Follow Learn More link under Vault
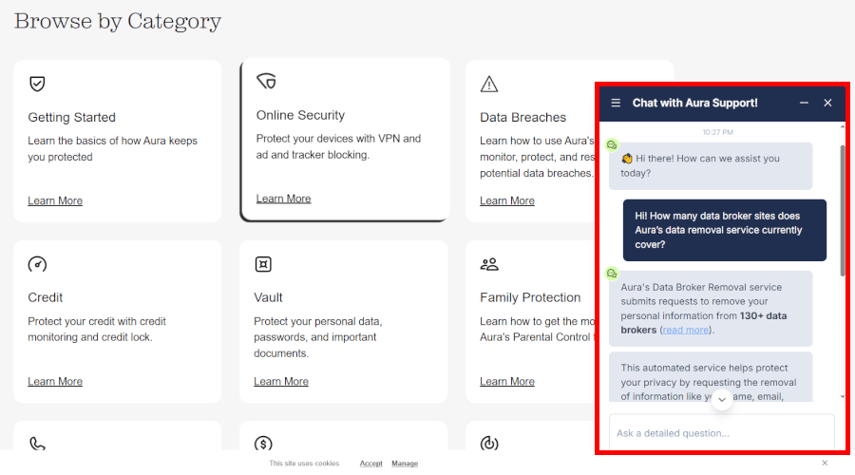Screen dimensions: 855x475 (x=281, y=381)
